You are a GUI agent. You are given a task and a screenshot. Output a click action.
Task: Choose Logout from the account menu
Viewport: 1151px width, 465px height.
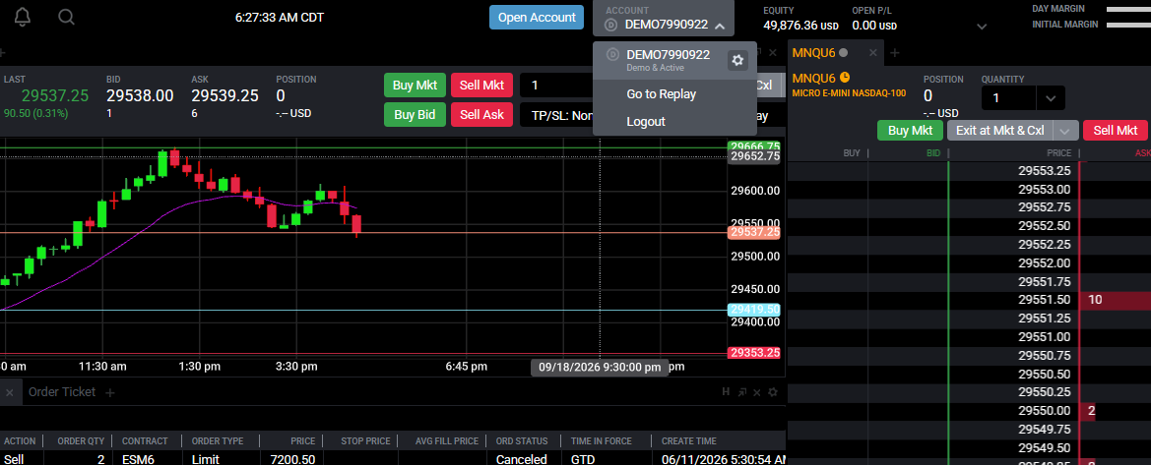pos(646,122)
